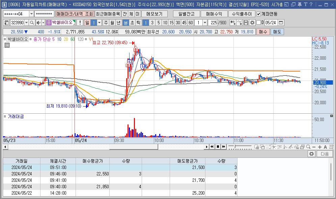The width and height of the screenshot is (336, 199).
Task: Click the multi-chart layout icon in bottom toolbar
Action: click(x=256, y=147)
